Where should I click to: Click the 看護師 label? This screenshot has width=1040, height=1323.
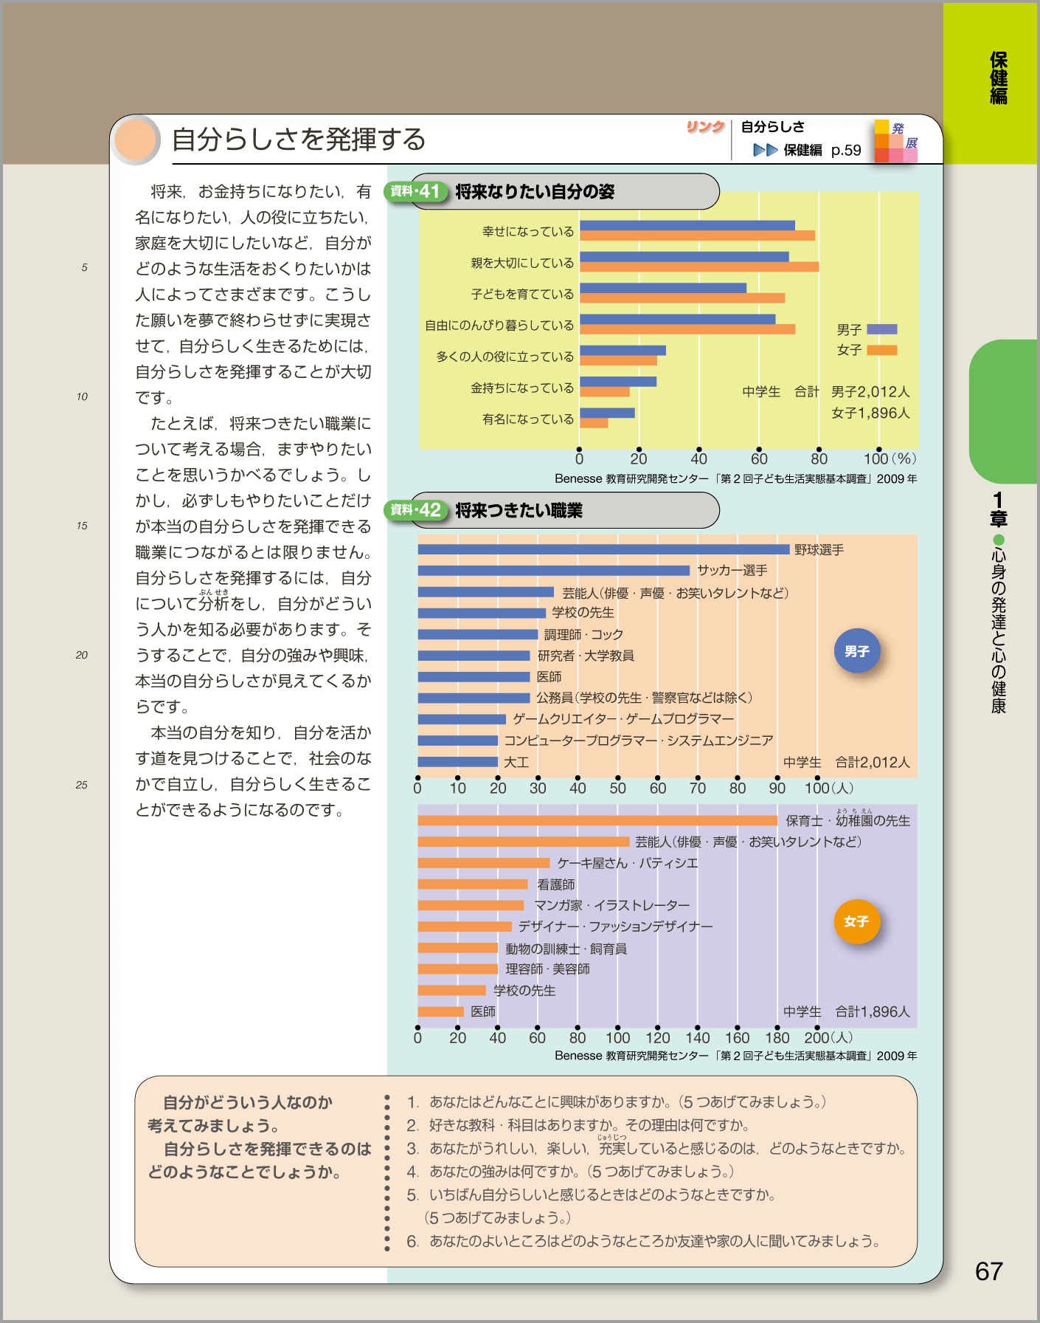click(x=556, y=884)
